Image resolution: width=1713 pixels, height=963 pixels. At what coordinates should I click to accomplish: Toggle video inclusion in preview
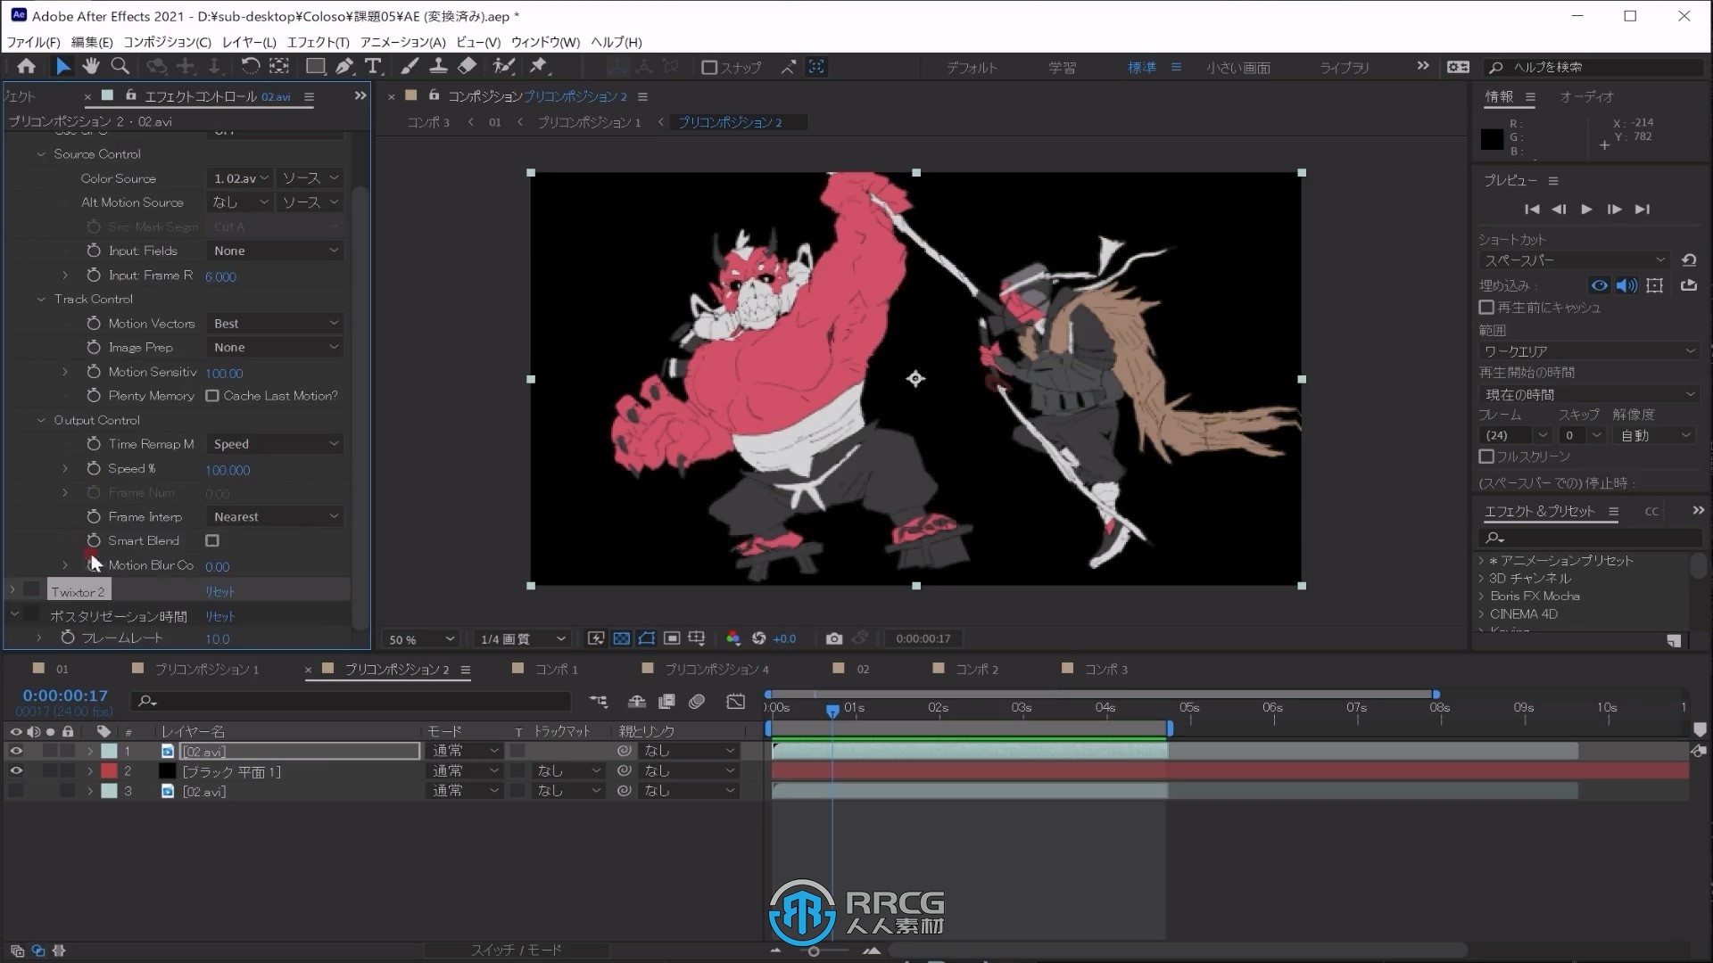click(1599, 285)
